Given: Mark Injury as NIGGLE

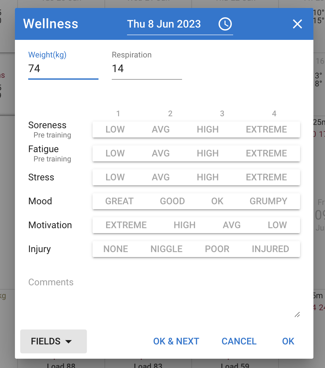Looking at the screenshot, I should coord(166,249).
